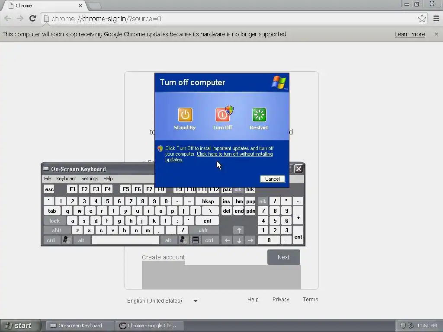443x332 pixels.
Task: Open File menu in On-Screen Keyboard
Action: (48, 179)
